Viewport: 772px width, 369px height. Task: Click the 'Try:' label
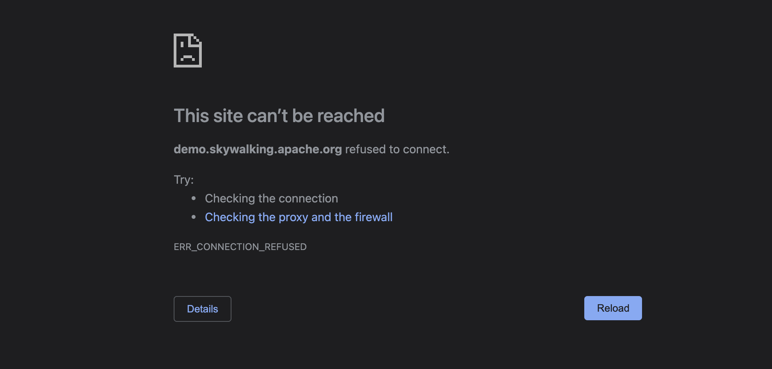(x=183, y=180)
